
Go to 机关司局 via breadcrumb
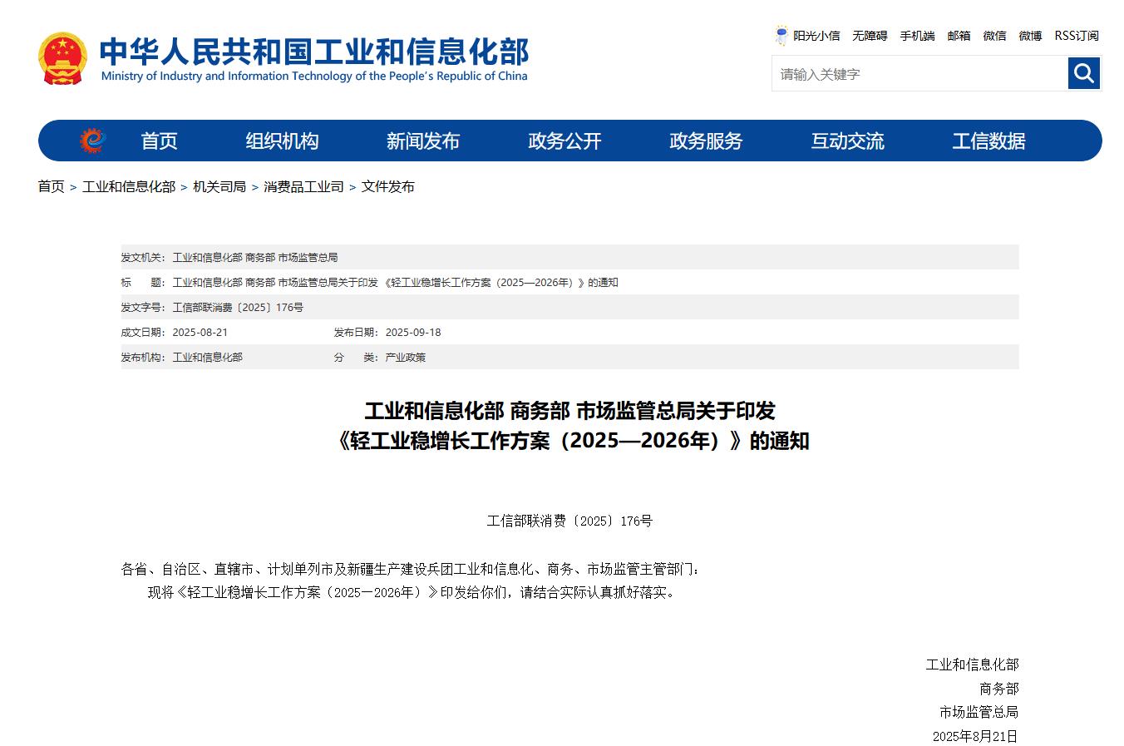(219, 186)
